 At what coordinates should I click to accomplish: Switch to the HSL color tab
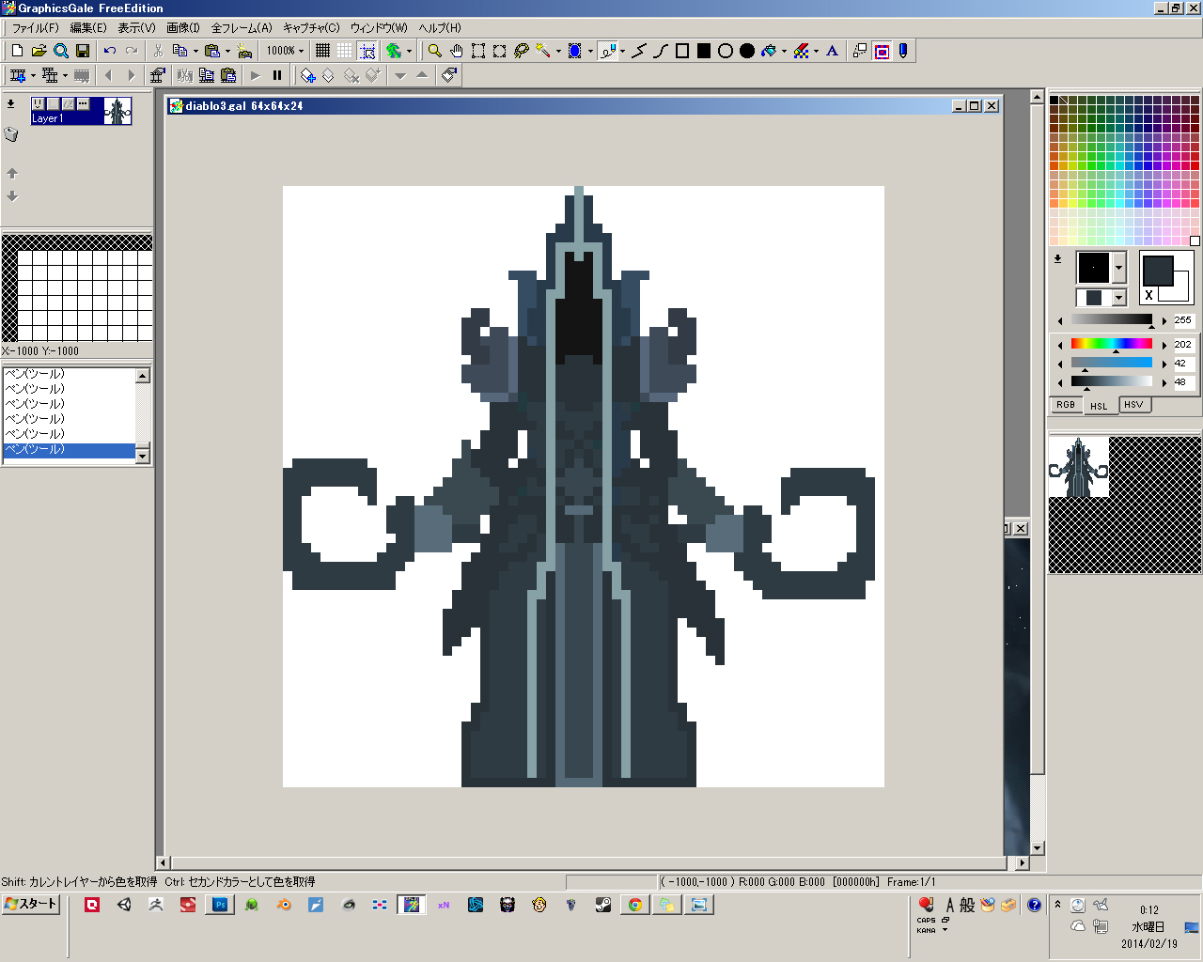tap(1099, 406)
